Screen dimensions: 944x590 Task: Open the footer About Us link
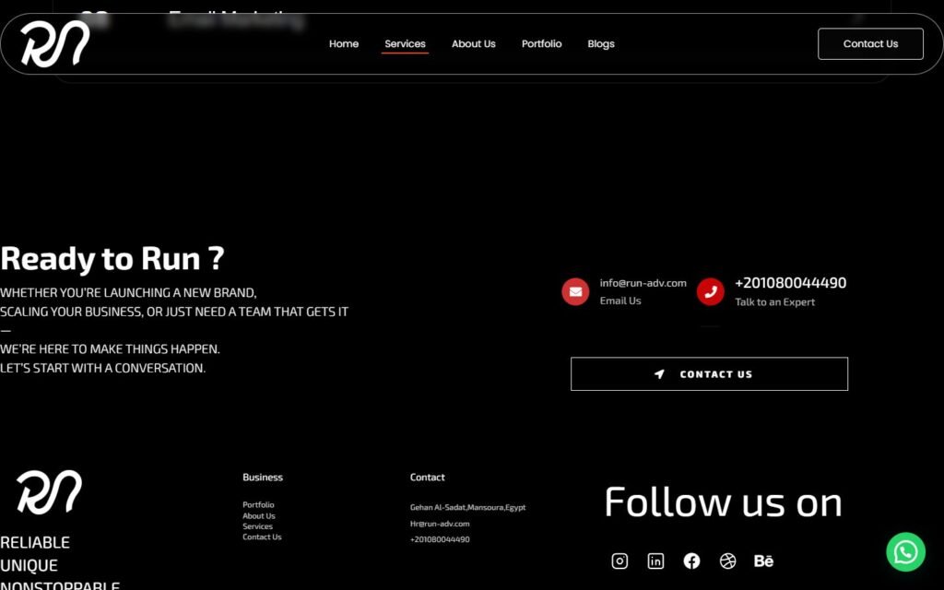pos(259,516)
